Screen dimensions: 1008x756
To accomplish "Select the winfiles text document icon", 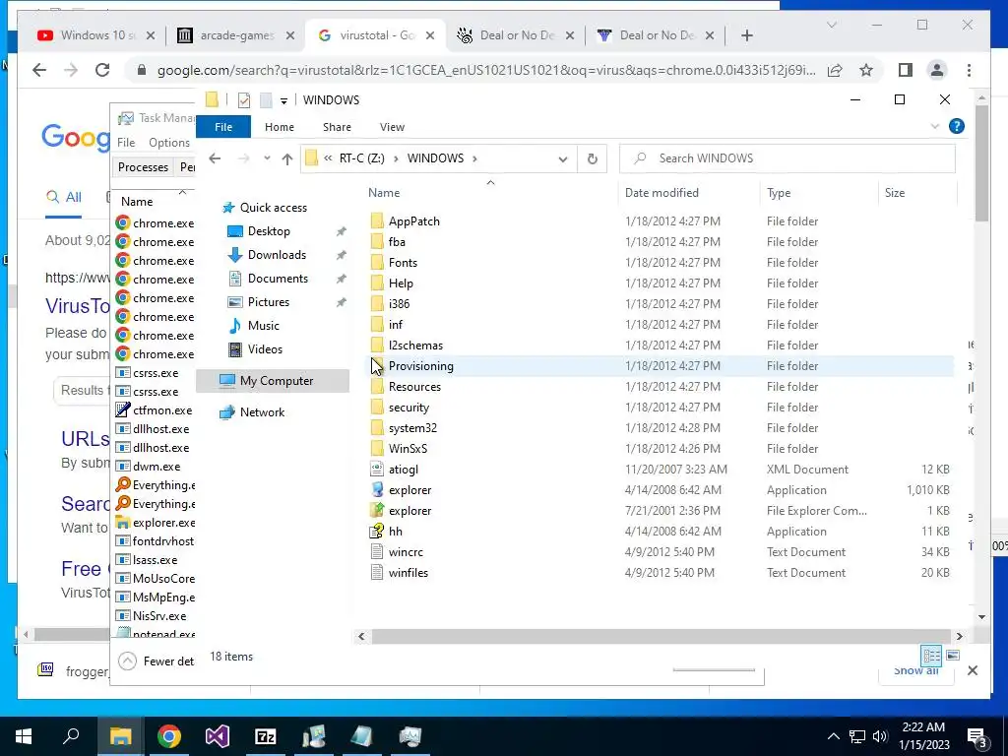I will pos(377,572).
